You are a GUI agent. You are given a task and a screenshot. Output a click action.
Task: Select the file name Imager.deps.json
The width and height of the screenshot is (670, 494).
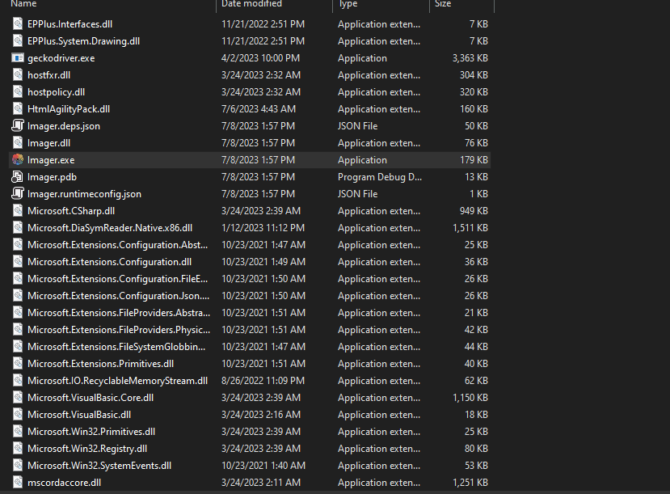click(x=64, y=126)
